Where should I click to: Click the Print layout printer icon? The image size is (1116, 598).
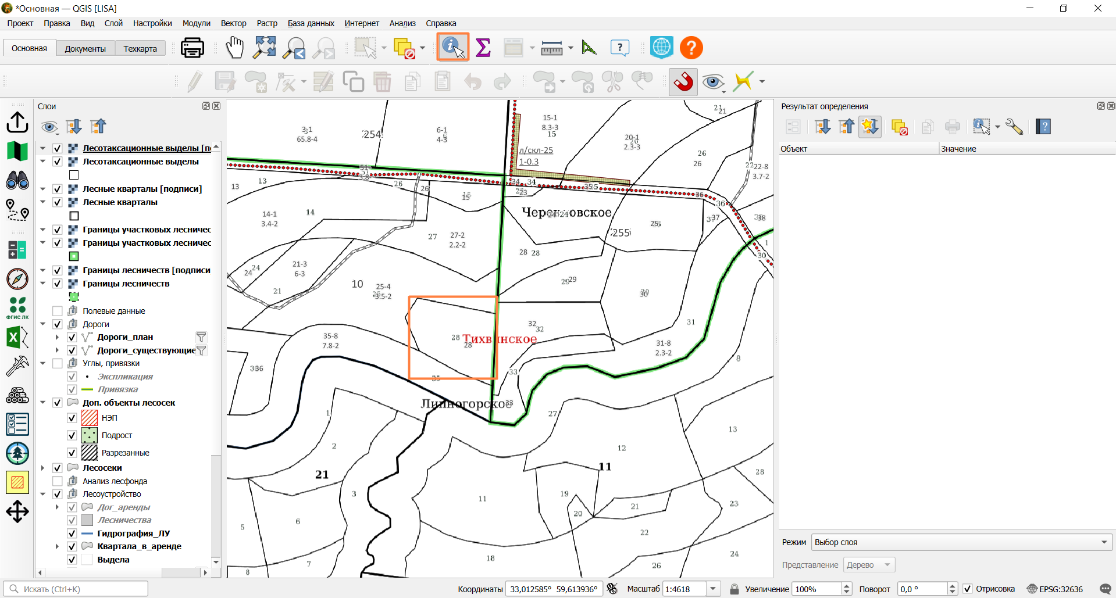tap(192, 48)
